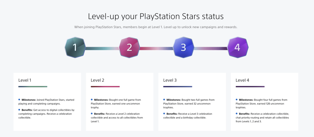Click the Level 4 Benefits bullet text
314x137 pixels.
click(262, 117)
